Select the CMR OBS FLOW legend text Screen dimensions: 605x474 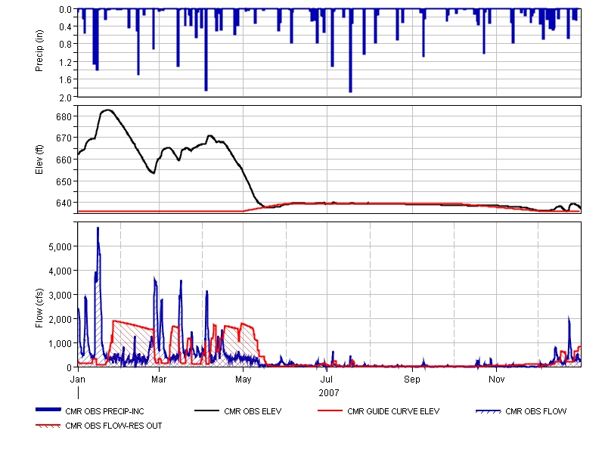[535, 412]
